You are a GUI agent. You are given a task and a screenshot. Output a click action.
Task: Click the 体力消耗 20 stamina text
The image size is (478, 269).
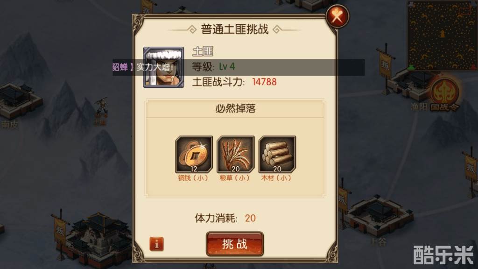[x=225, y=218]
